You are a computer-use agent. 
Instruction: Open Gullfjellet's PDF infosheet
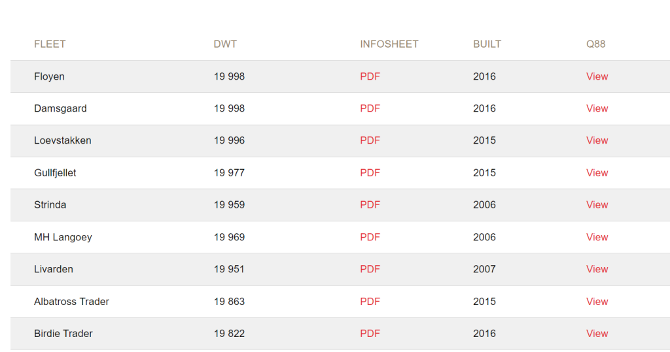pyautogui.click(x=370, y=173)
